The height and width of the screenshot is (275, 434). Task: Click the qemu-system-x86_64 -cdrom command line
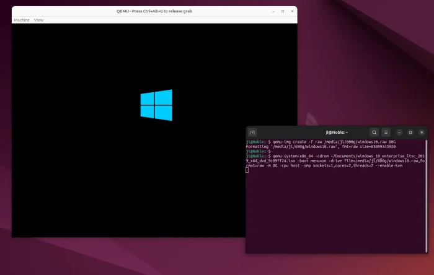click(335, 161)
